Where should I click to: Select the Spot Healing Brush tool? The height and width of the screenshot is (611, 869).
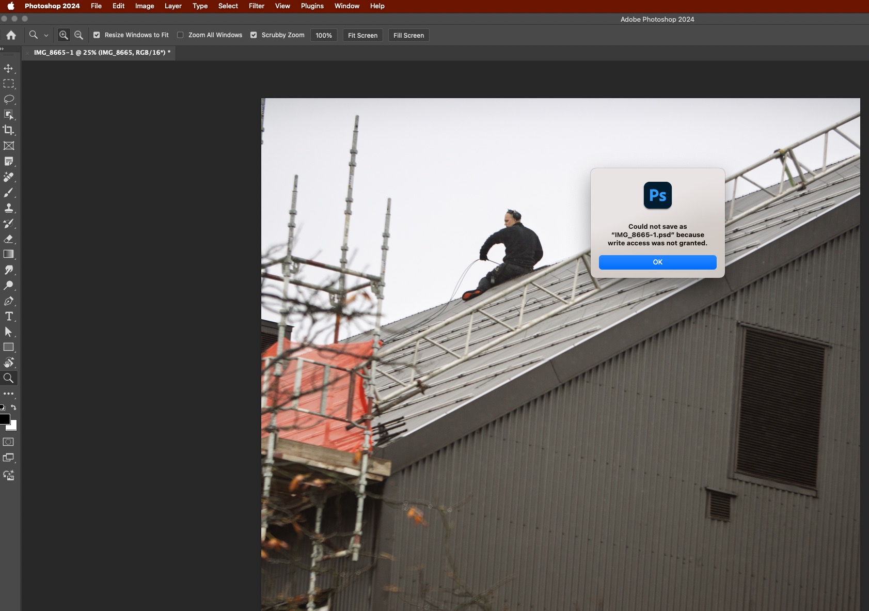point(8,177)
